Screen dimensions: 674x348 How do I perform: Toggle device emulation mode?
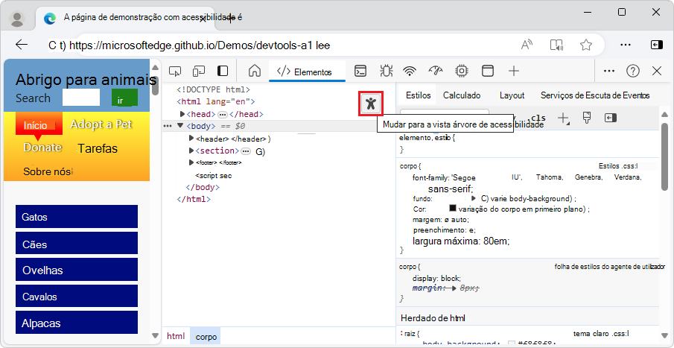click(x=198, y=71)
